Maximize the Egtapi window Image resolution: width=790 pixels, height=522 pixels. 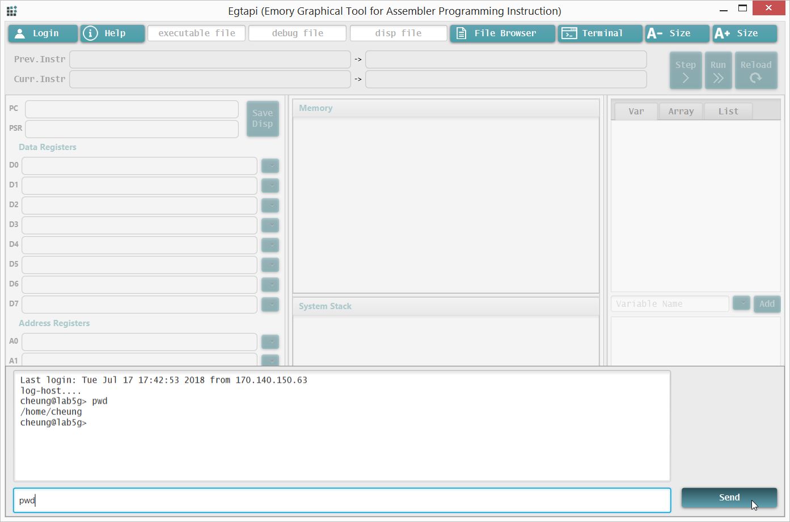pyautogui.click(x=742, y=8)
